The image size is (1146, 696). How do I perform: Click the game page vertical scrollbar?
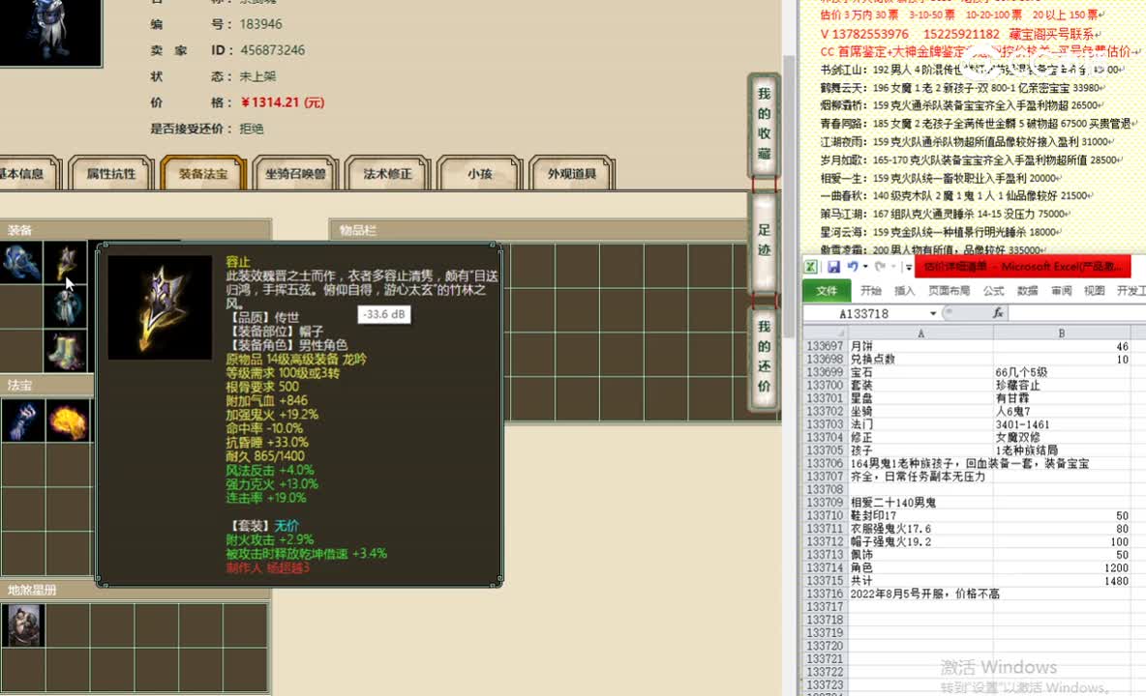click(x=789, y=197)
